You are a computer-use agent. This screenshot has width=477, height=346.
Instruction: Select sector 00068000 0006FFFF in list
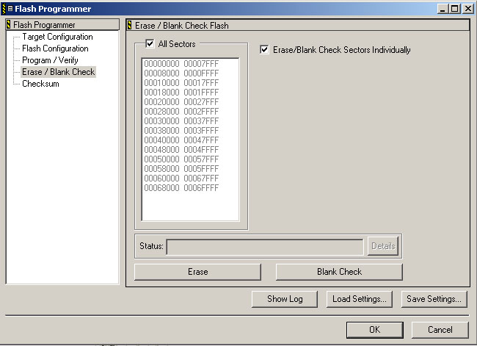click(x=181, y=188)
